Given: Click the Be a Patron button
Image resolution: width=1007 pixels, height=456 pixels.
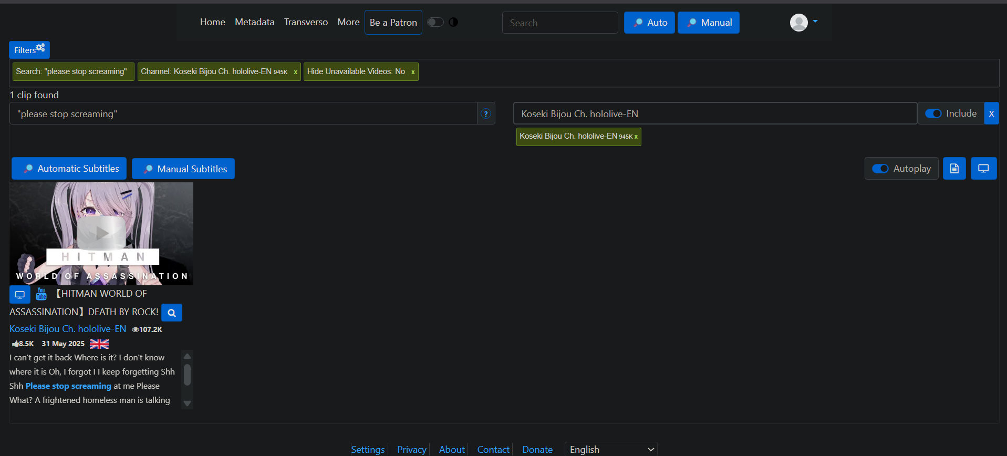Looking at the screenshot, I should click(x=393, y=23).
